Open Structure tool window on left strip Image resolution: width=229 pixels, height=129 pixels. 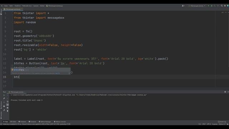(x=1, y=105)
